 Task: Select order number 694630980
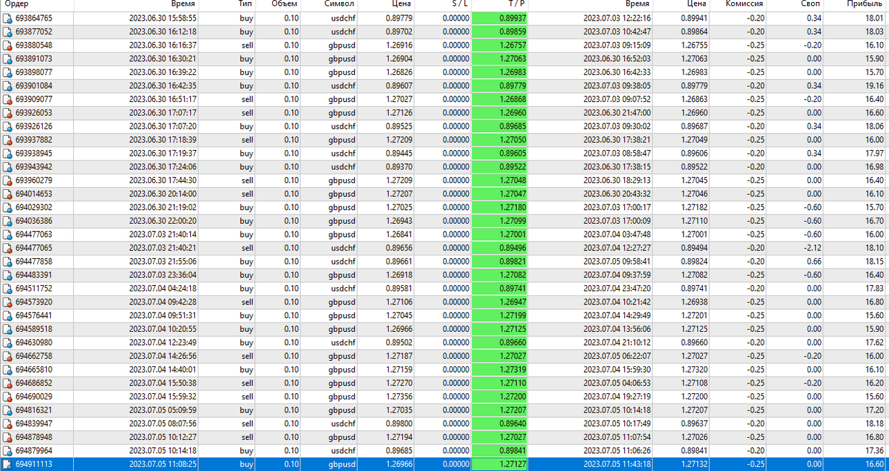click(34, 342)
